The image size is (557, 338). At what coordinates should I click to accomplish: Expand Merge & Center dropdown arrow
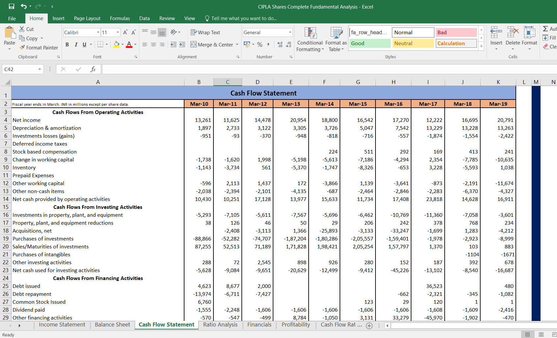coord(237,44)
